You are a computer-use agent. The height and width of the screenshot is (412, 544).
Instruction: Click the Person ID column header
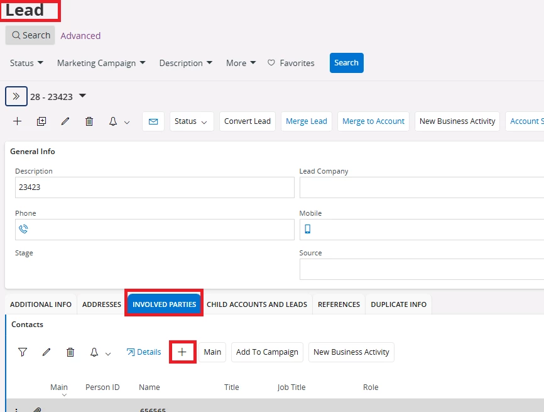[102, 387]
